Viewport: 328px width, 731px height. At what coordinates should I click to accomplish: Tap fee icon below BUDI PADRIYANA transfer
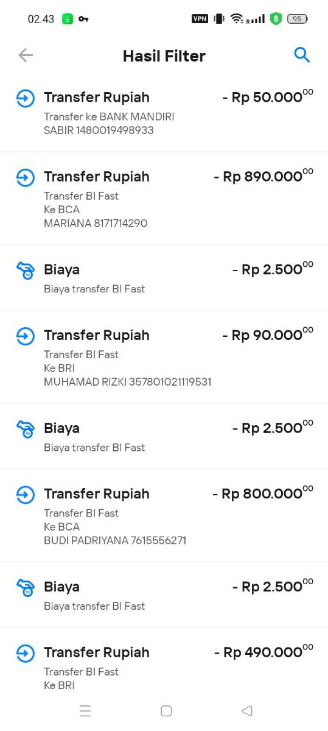(25, 587)
